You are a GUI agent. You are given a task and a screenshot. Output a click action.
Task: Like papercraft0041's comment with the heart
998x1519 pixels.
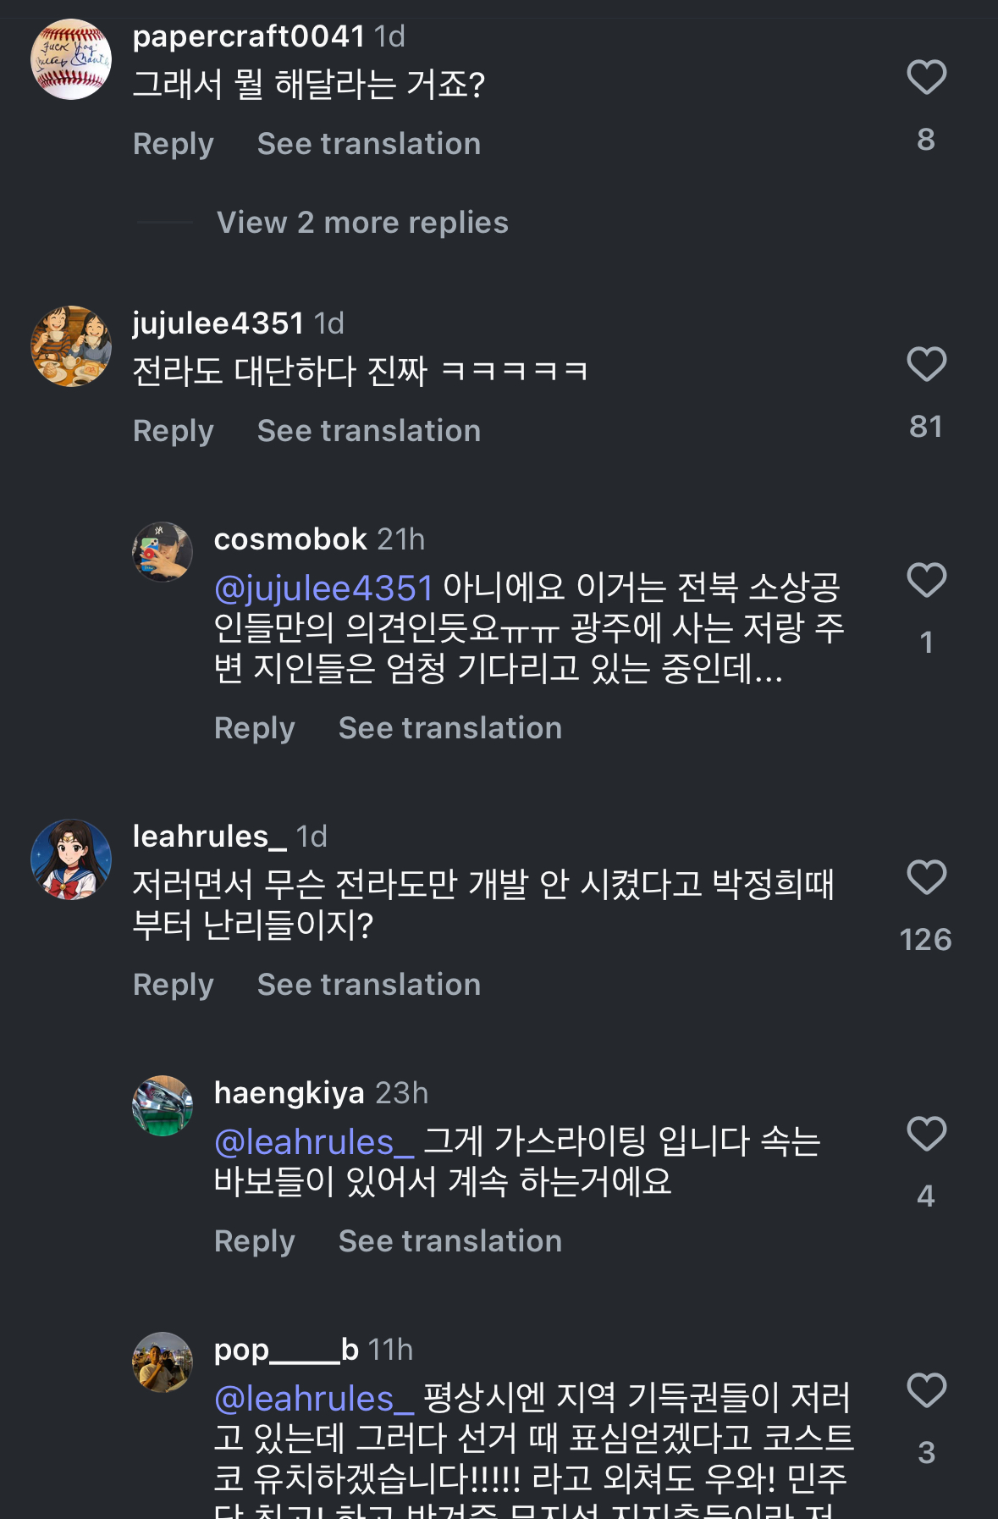click(926, 78)
